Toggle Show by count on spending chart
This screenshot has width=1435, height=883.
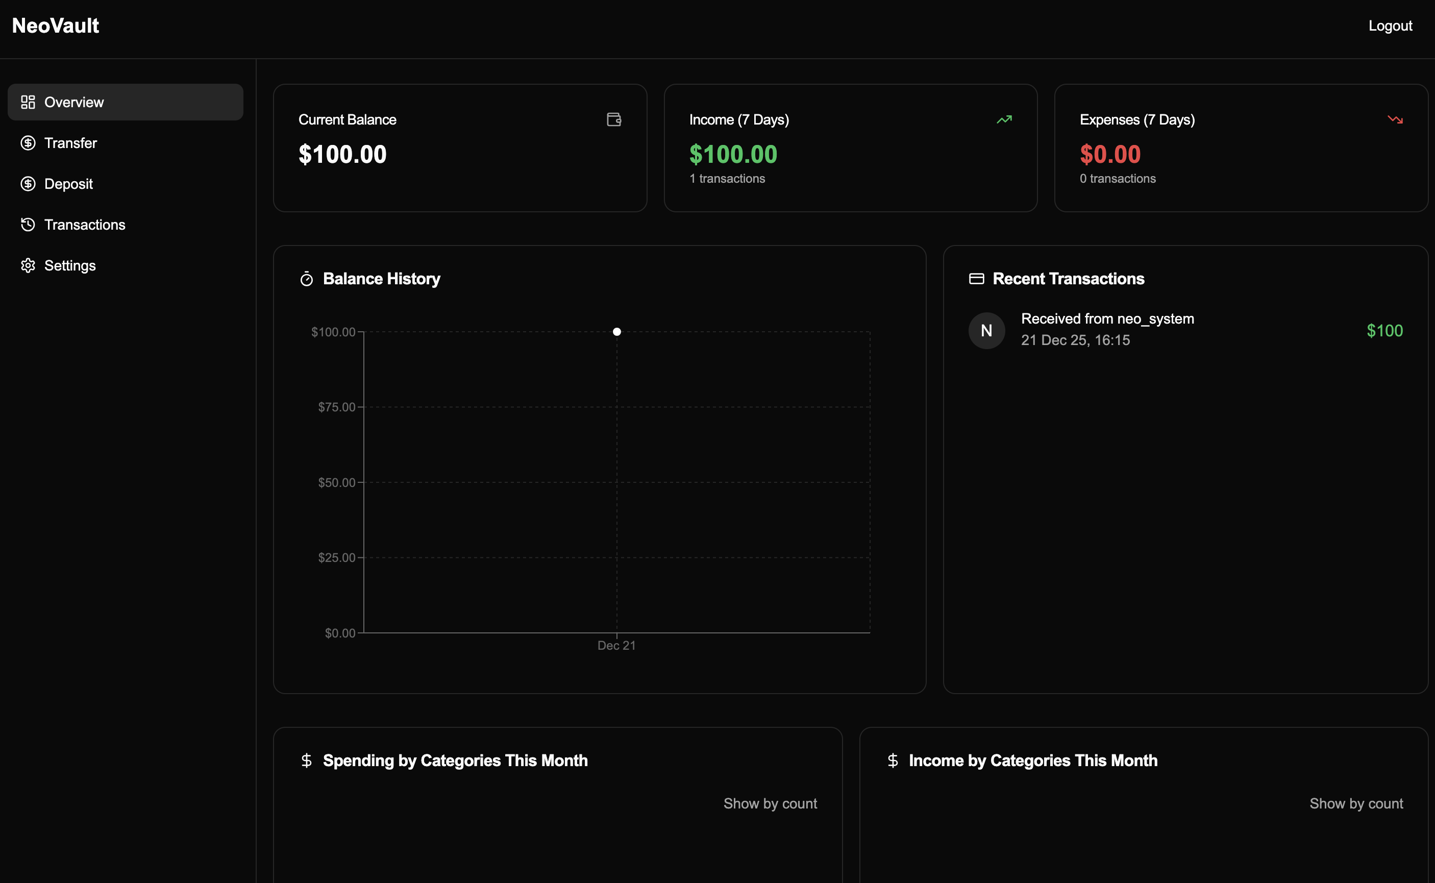click(770, 803)
